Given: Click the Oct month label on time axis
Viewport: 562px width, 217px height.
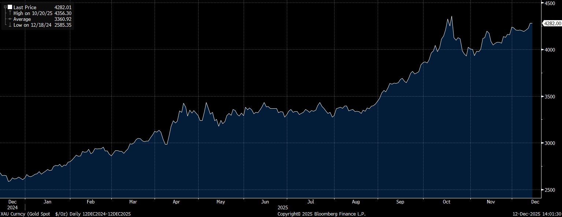Looking at the screenshot, I should click(x=446, y=202).
